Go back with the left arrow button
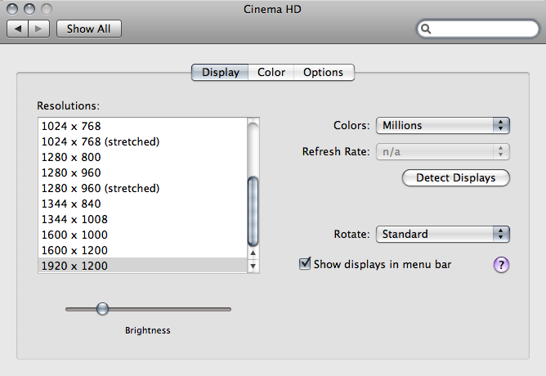 tap(18, 29)
